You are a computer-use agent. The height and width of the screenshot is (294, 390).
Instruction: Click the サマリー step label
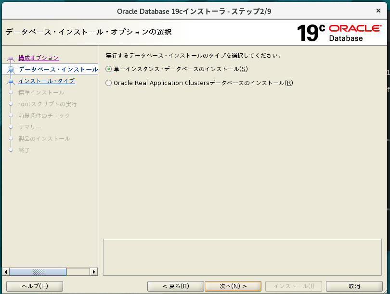[x=30, y=127]
